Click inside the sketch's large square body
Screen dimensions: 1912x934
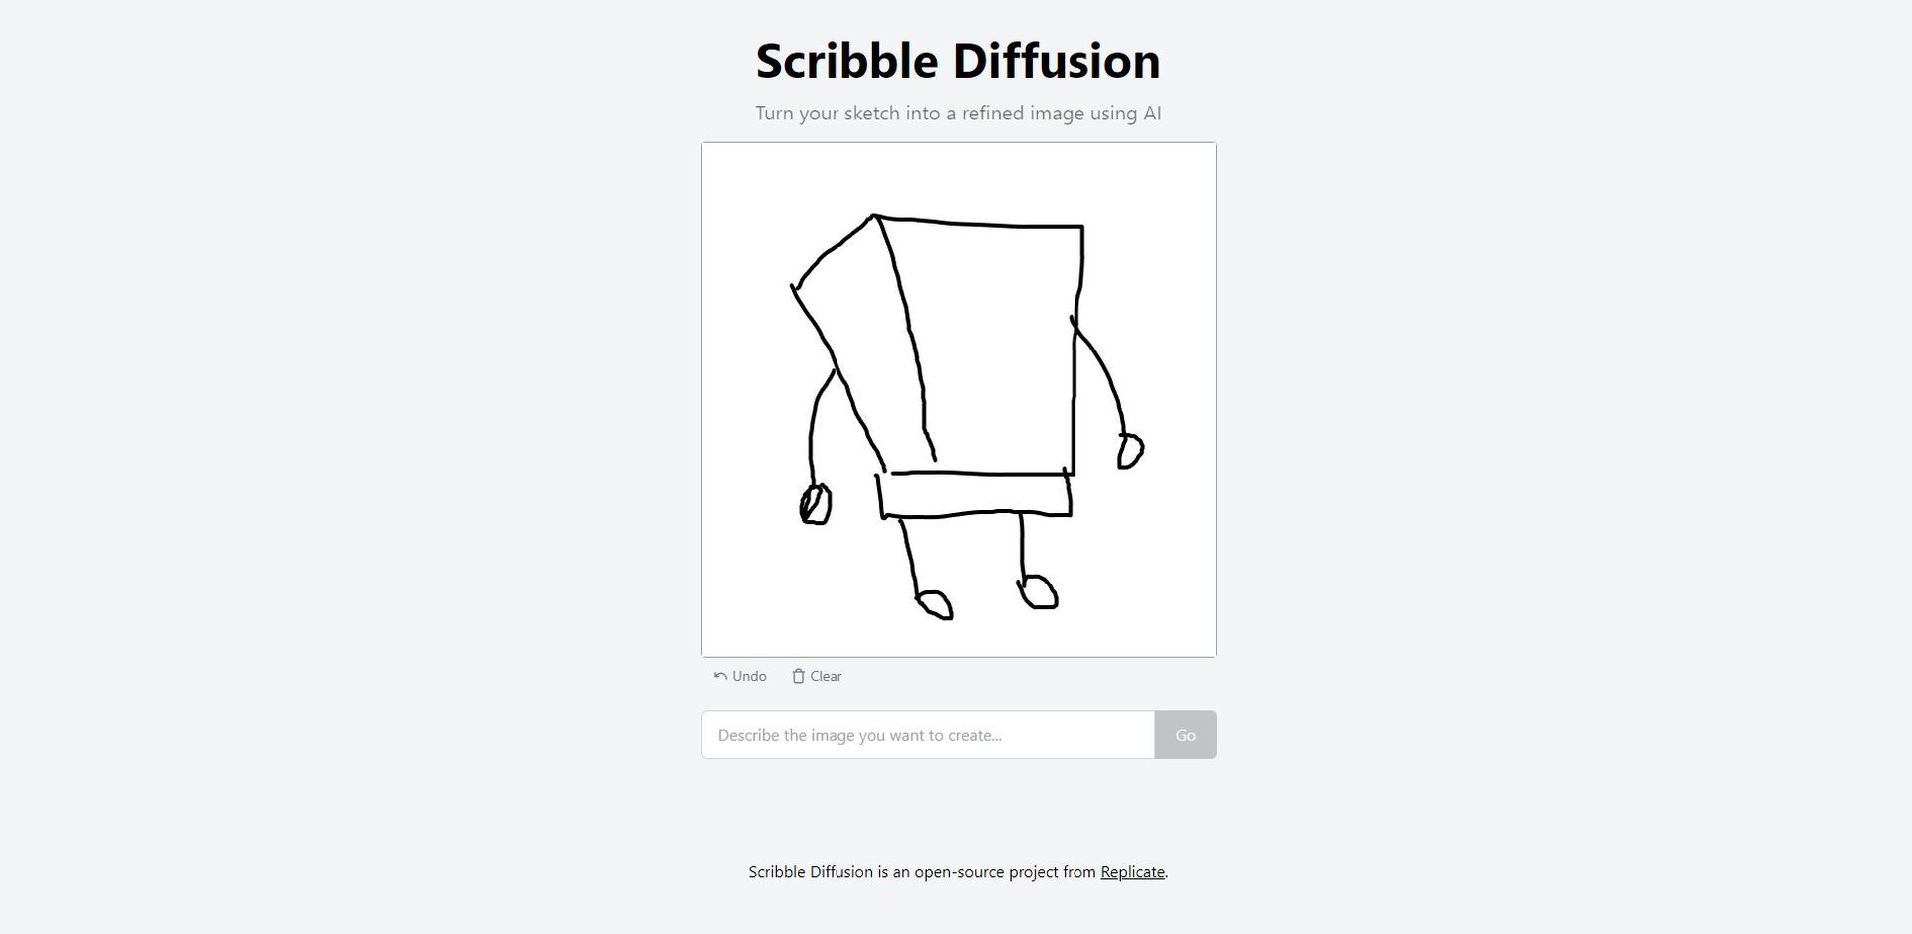996,349
